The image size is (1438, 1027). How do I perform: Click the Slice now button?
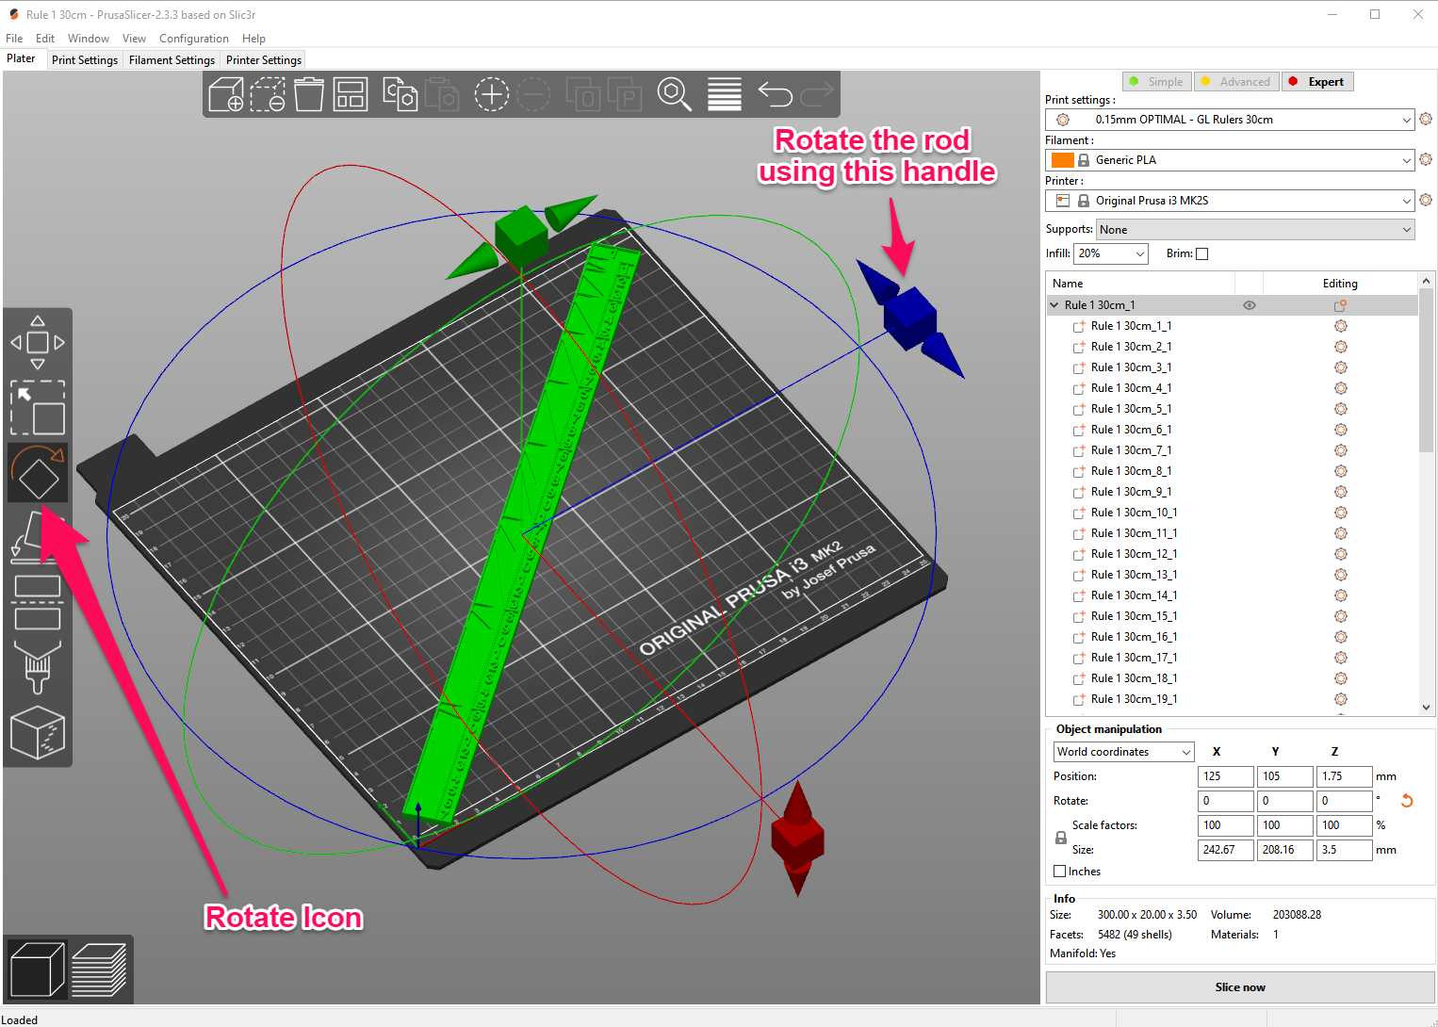click(1240, 987)
